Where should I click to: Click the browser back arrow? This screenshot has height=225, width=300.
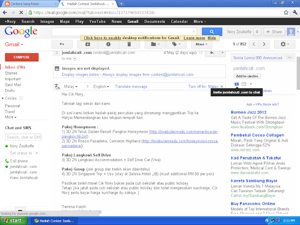(5, 13)
